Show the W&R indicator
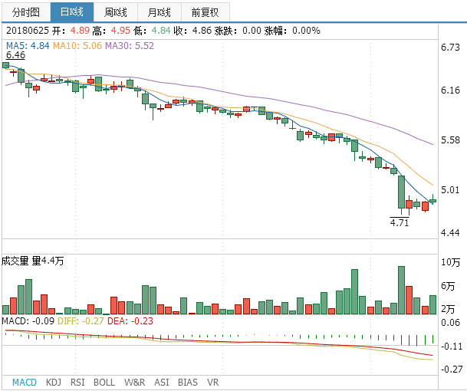Image resolution: width=467 pixels, height=391 pixels. 135,382
